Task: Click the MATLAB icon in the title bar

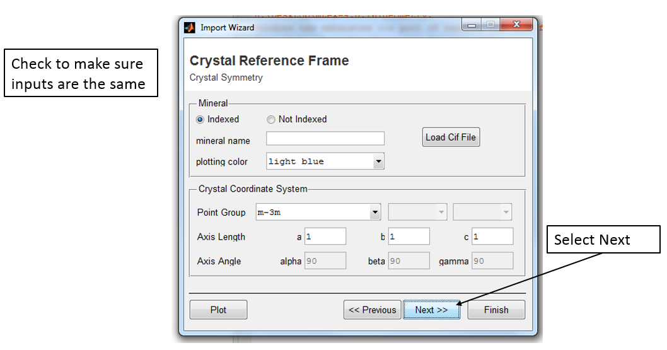Action: point(190,28)
